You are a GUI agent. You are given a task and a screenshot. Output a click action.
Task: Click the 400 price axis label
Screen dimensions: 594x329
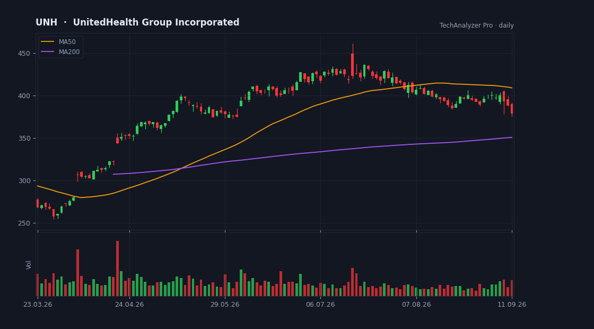click(24, 96)
